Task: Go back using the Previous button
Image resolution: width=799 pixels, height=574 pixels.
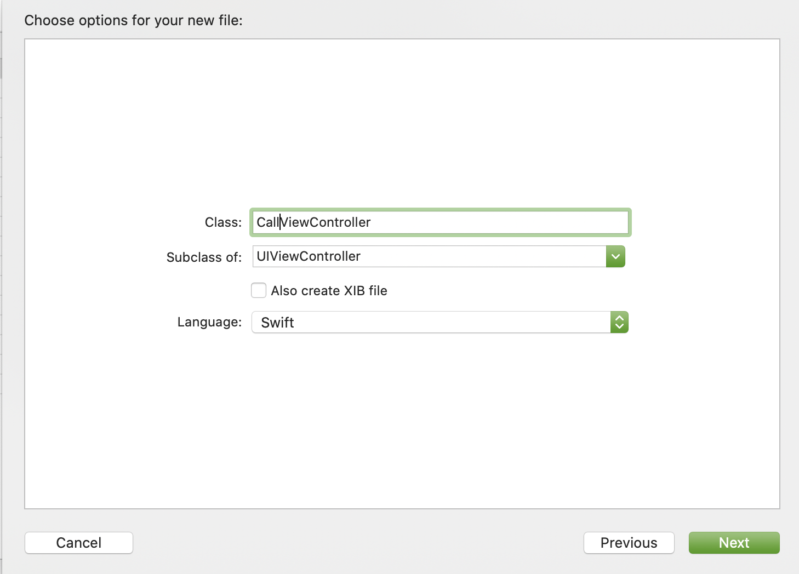Action: click(x=629, y=543)
